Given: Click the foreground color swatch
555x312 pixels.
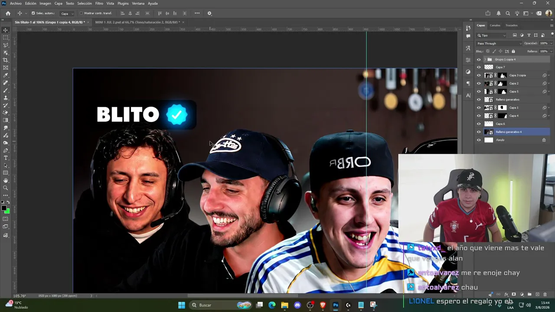Looking at the screenshot, I should (x=4, y=208).
